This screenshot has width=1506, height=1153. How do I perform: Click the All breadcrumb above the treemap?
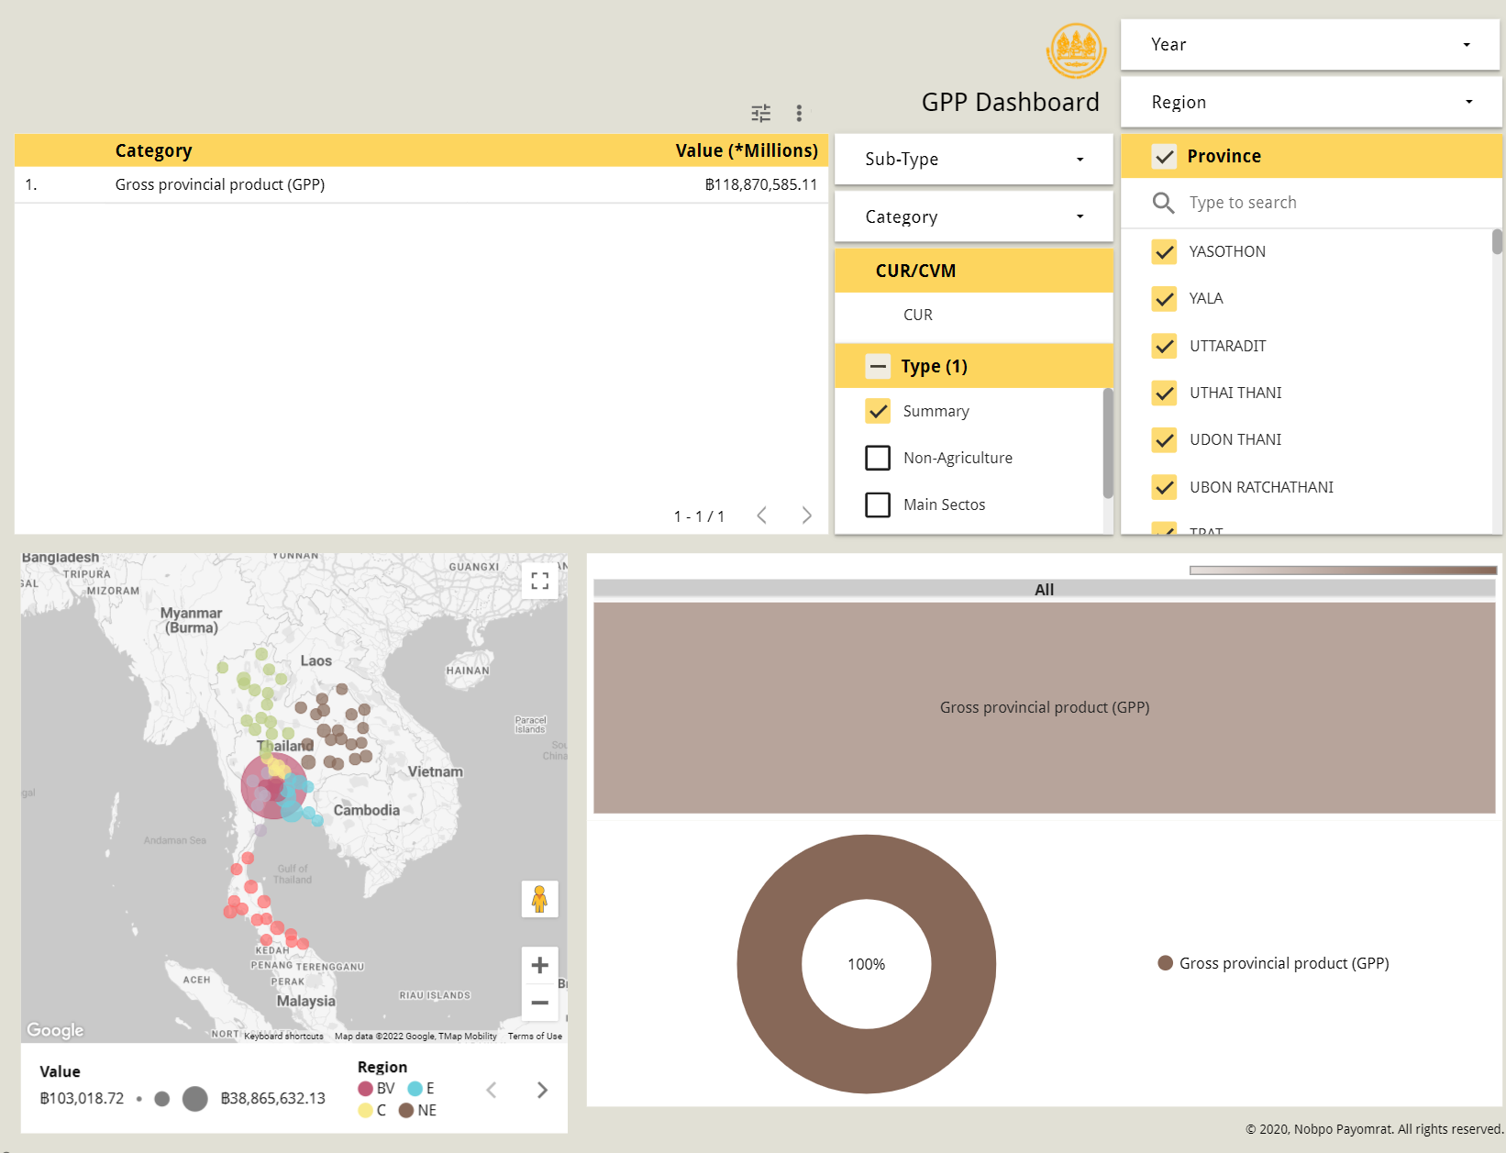[x=1044, y=589]
